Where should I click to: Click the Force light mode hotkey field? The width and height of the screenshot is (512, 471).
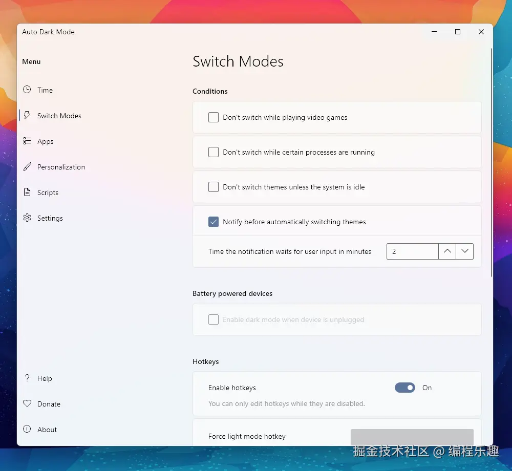click(412, 437)
